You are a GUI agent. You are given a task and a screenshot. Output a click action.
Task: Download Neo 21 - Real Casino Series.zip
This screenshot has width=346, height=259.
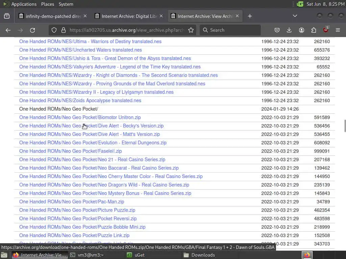pyautogui.click(x=92, y=160)
